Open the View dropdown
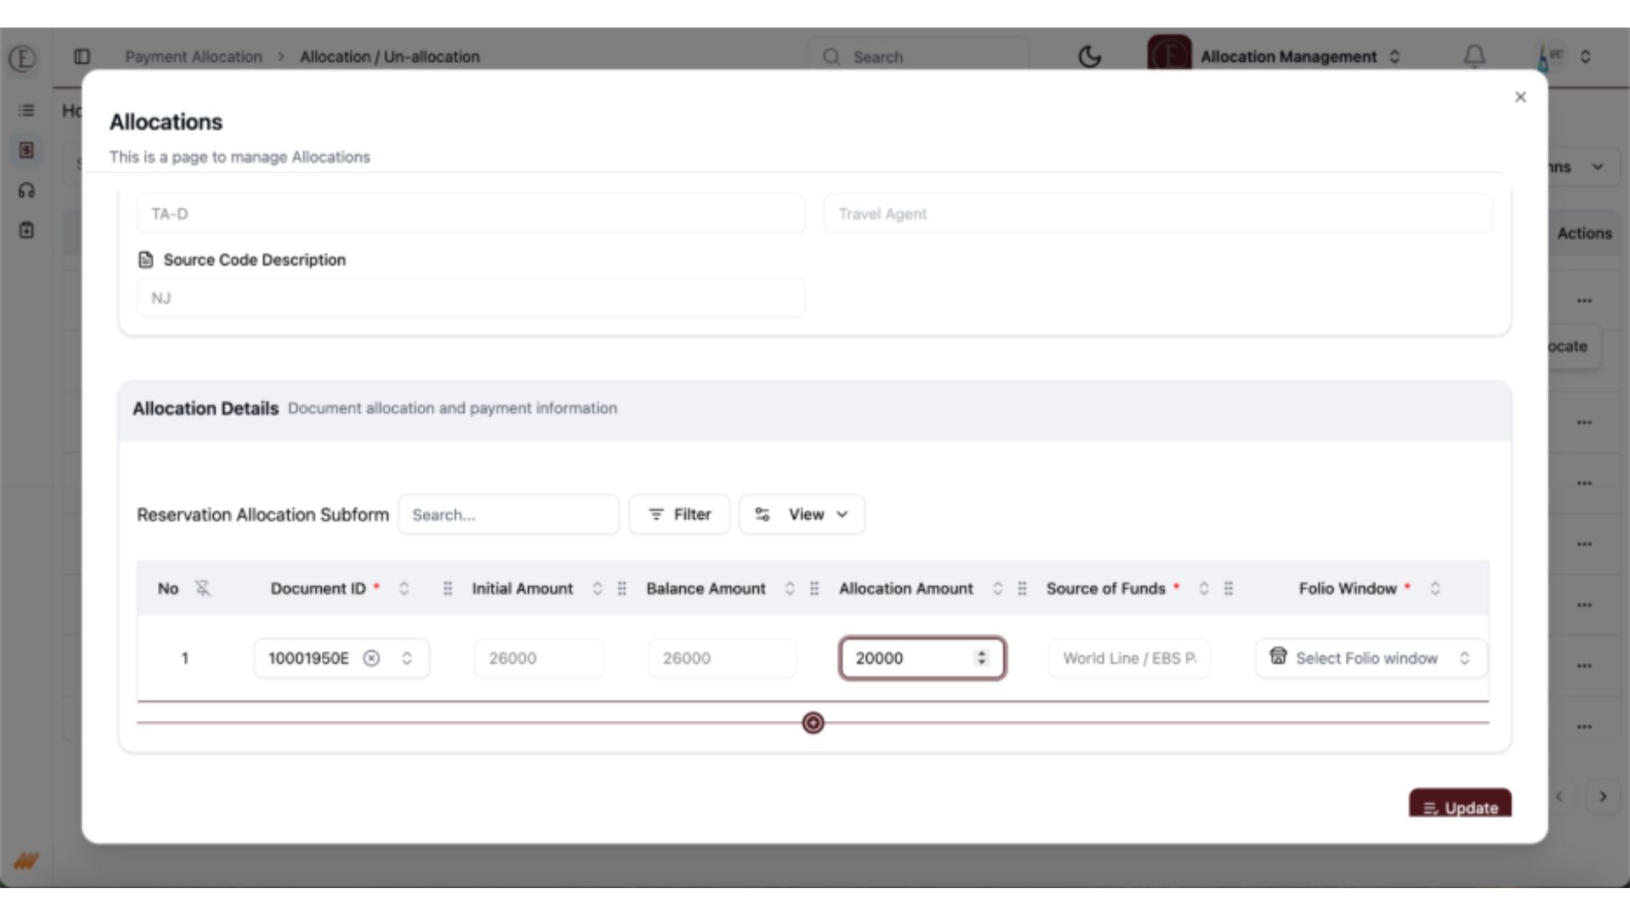Image resolution: width=1630 pixels, height=916 pixels. coord(801,515)
